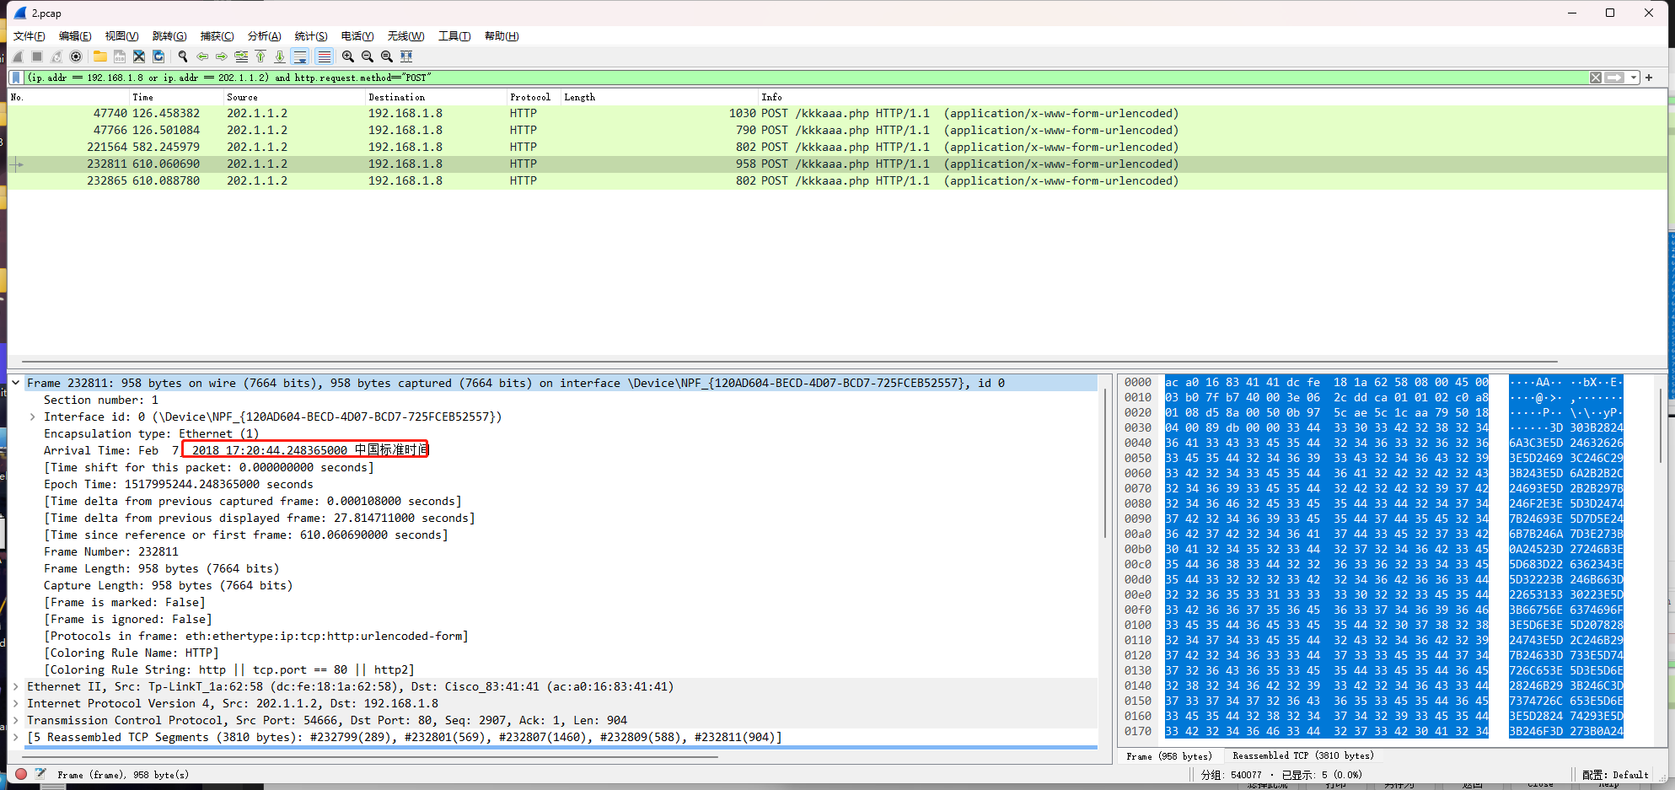Select packet number 47766 row

pos(837,130)
